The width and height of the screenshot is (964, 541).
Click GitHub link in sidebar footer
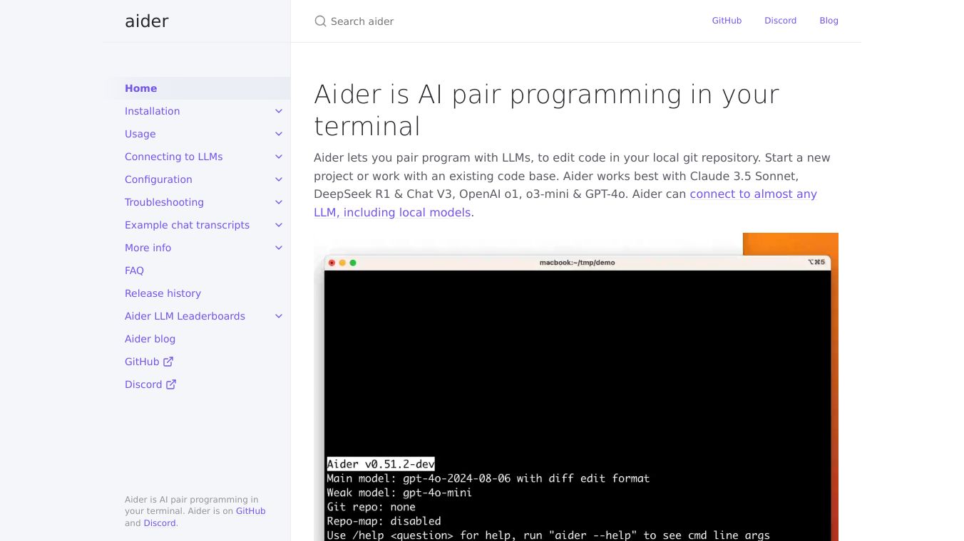pos(250,511)
